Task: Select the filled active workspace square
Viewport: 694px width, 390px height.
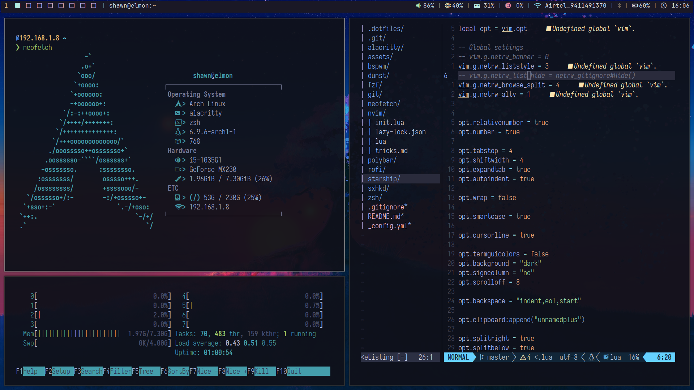Action: pyautogui.click(x=18, y=5)
